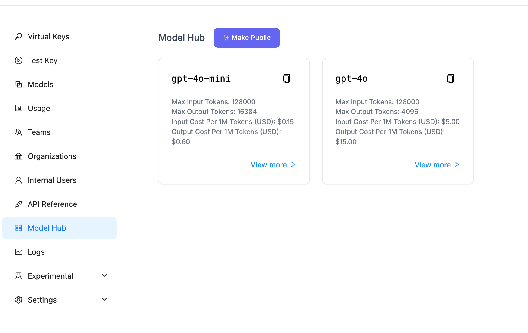Screen dimensions: 528x333
Task: Click the Logs line chart icon
Action: tap(19, 252)
